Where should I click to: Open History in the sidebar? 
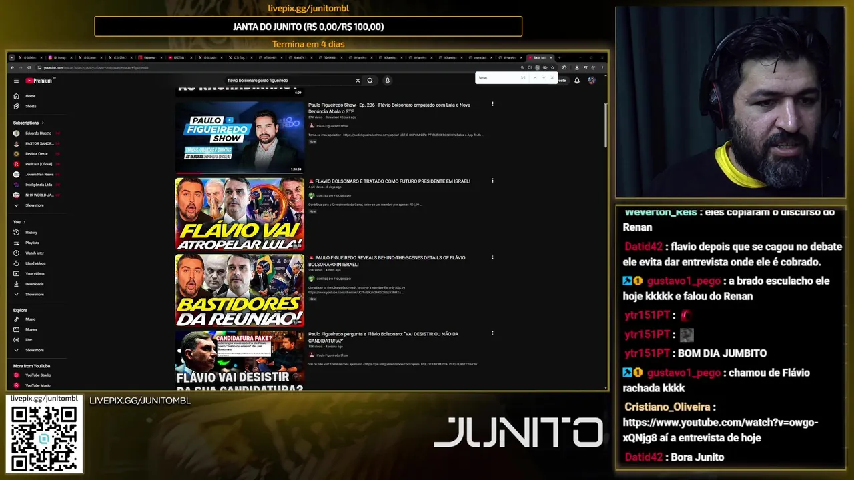click(x=27, y=233)
